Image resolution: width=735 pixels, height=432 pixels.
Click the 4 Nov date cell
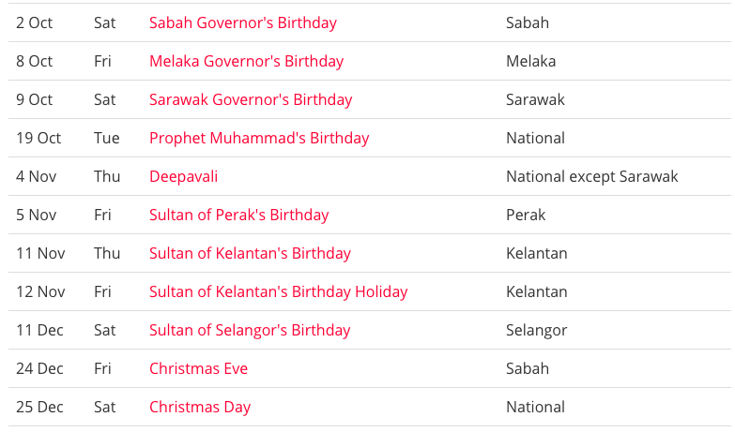pyautogui.click(x=37, y=176)
